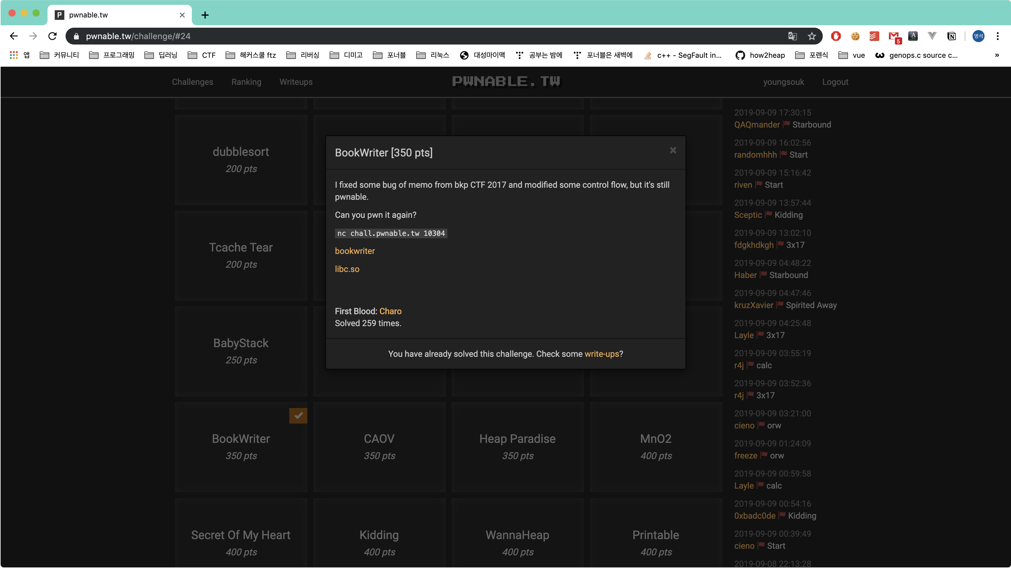Go to the Ranking page
This screenshot has width=1011, height=568.
click(246, 82)
